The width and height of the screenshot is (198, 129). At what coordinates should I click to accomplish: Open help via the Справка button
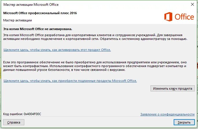point(14,122)
